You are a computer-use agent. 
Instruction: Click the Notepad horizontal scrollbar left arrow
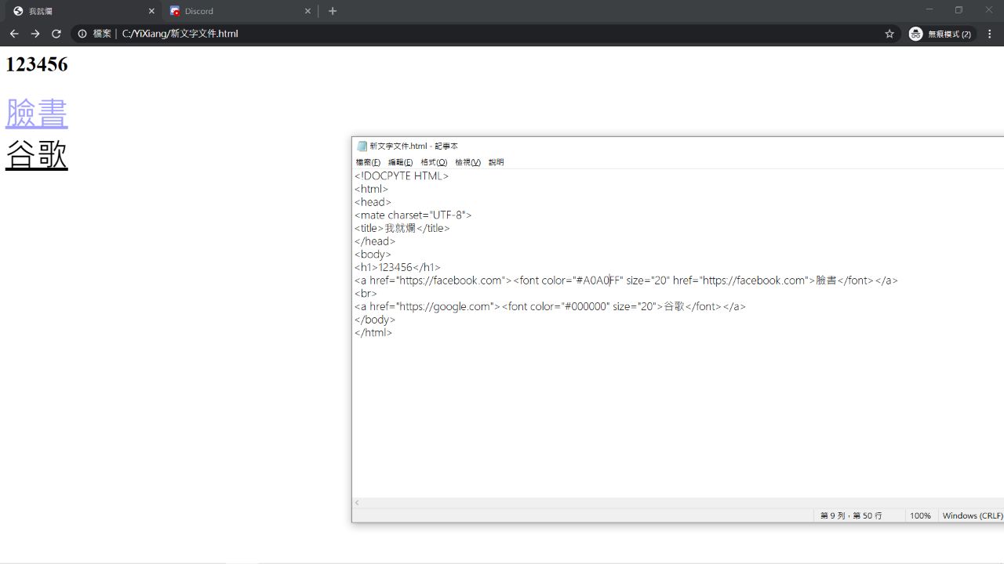(x=357, y=503)
